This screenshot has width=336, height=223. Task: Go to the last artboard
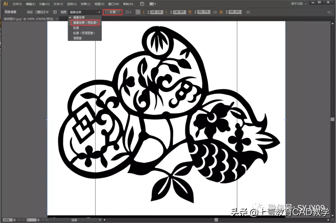[x=47, y=220]
